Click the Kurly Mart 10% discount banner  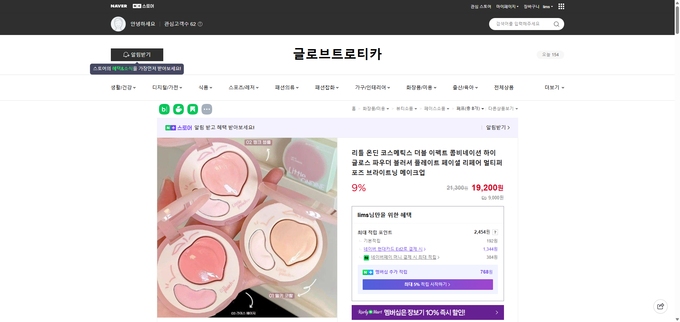[x=427, y=312]
